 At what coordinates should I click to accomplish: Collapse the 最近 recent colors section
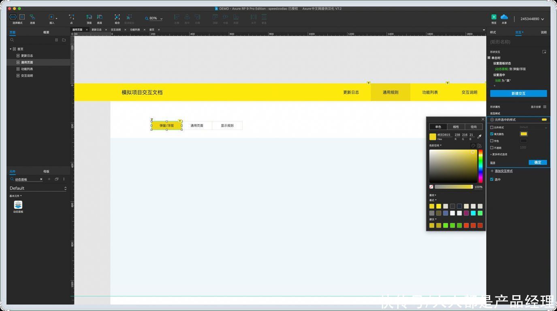433,200
